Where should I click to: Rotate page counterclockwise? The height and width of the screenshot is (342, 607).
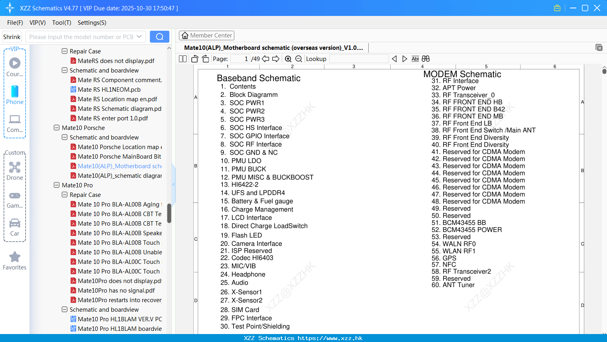point(194,59)
